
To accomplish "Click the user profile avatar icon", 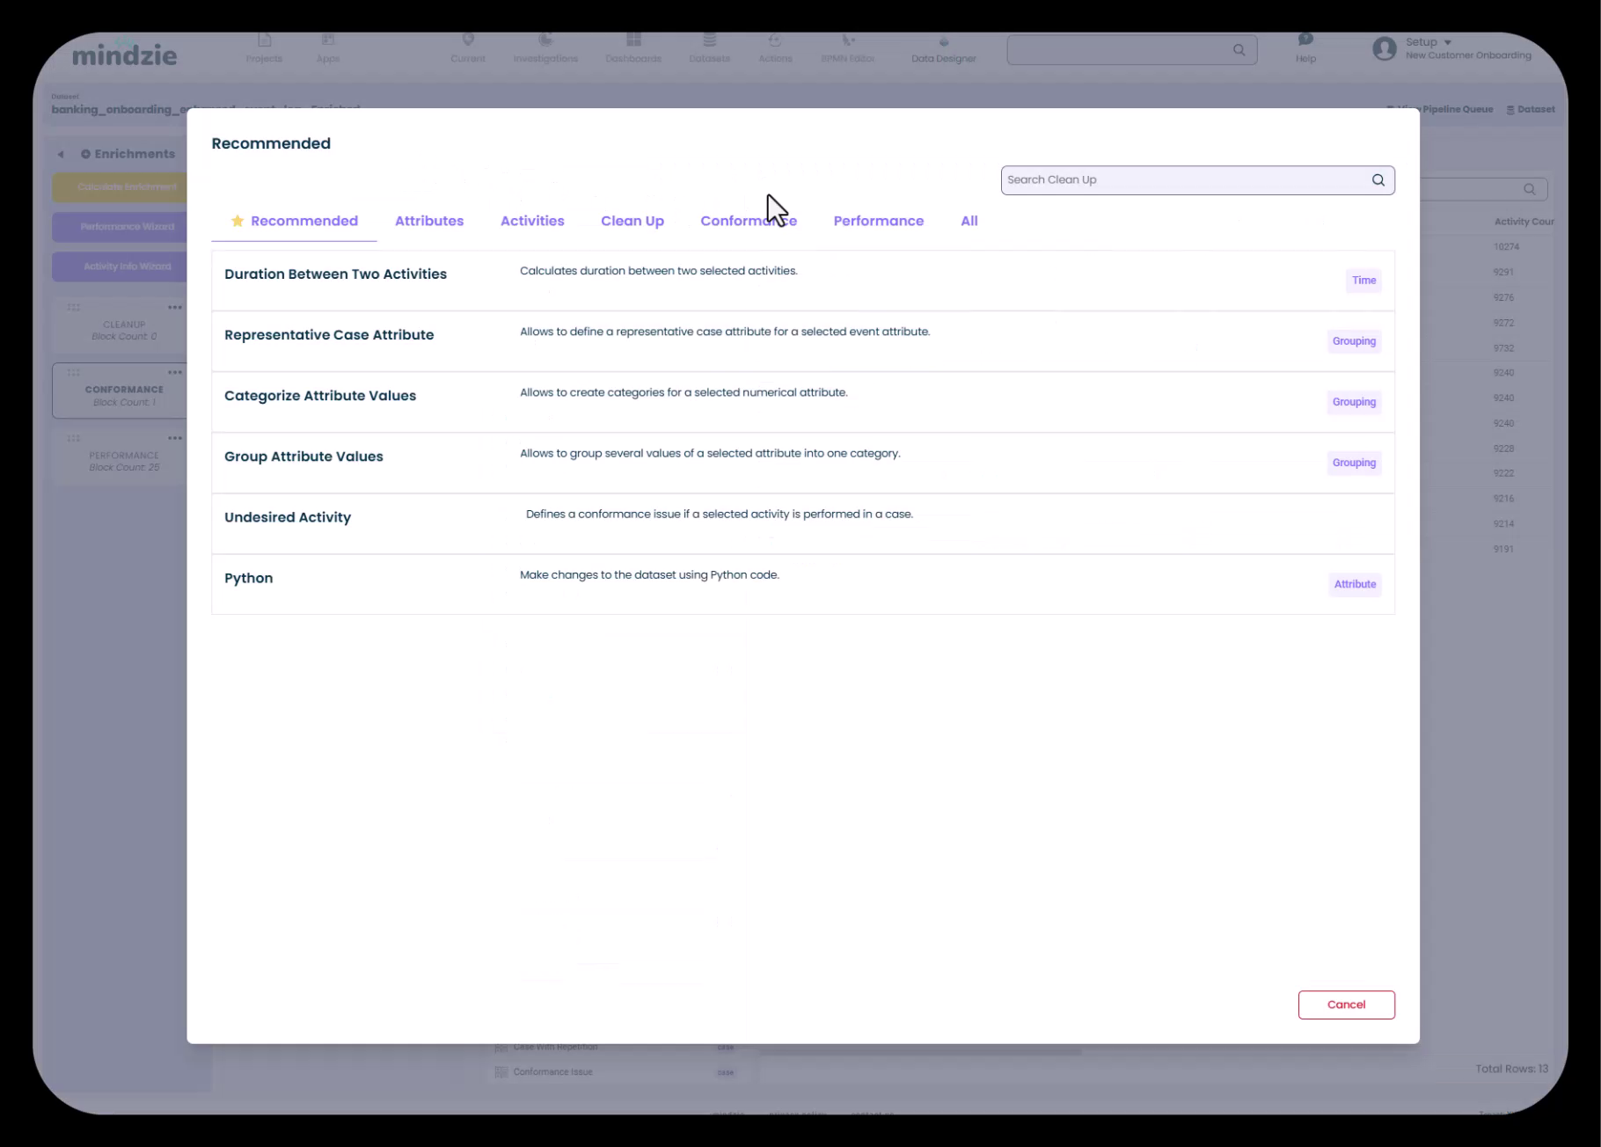I will pos(1384,49).
